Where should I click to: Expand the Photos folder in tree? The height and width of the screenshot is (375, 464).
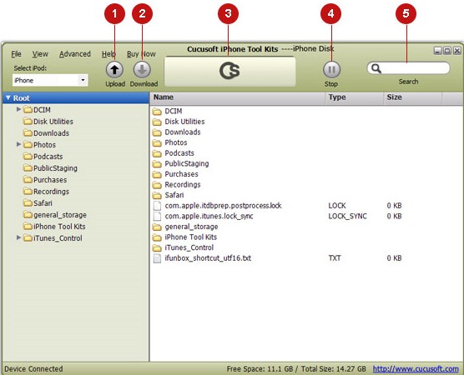click(18, 144)
